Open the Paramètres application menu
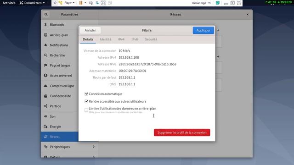The width and height of the screenshot is (294, 165). click(x=32, y=3)
